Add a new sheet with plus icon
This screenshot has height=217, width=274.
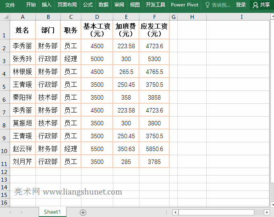click(83, 212)
